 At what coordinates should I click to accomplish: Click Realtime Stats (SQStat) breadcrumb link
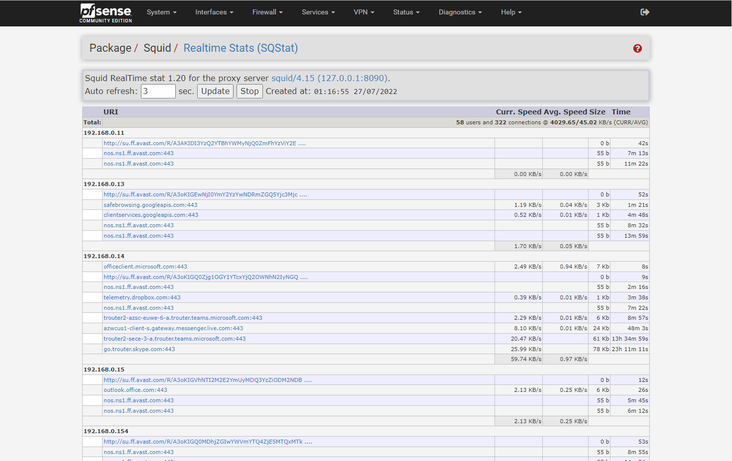coord(241,48)
